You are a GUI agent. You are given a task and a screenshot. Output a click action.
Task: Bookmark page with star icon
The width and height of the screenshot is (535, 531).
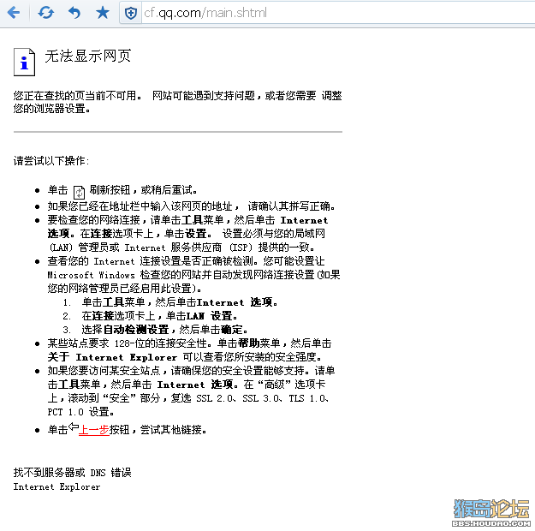click(x=103, y=13)
